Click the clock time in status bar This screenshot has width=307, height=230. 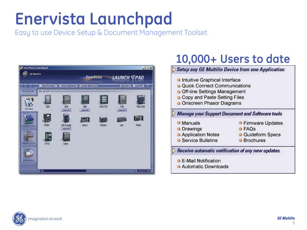point(144,171)
